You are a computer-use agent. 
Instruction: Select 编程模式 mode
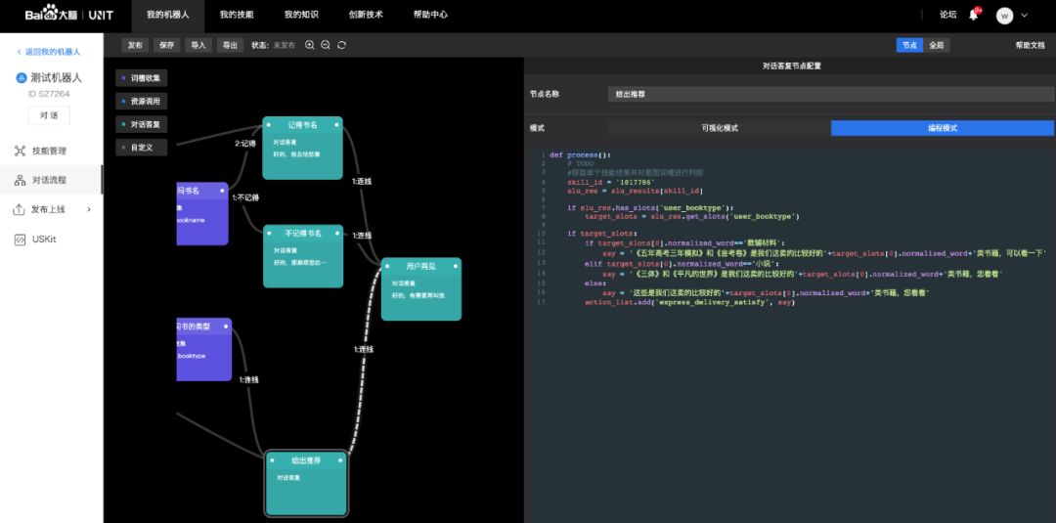942,128
